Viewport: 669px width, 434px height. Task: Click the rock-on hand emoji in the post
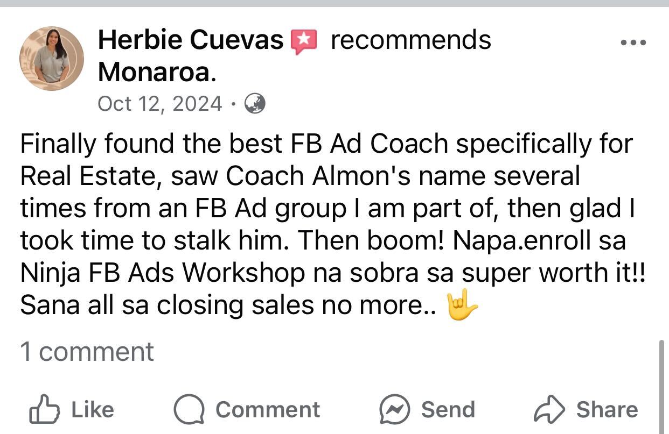coord(462,307)
